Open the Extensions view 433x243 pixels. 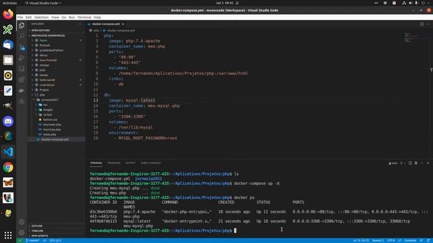(22, 80)
